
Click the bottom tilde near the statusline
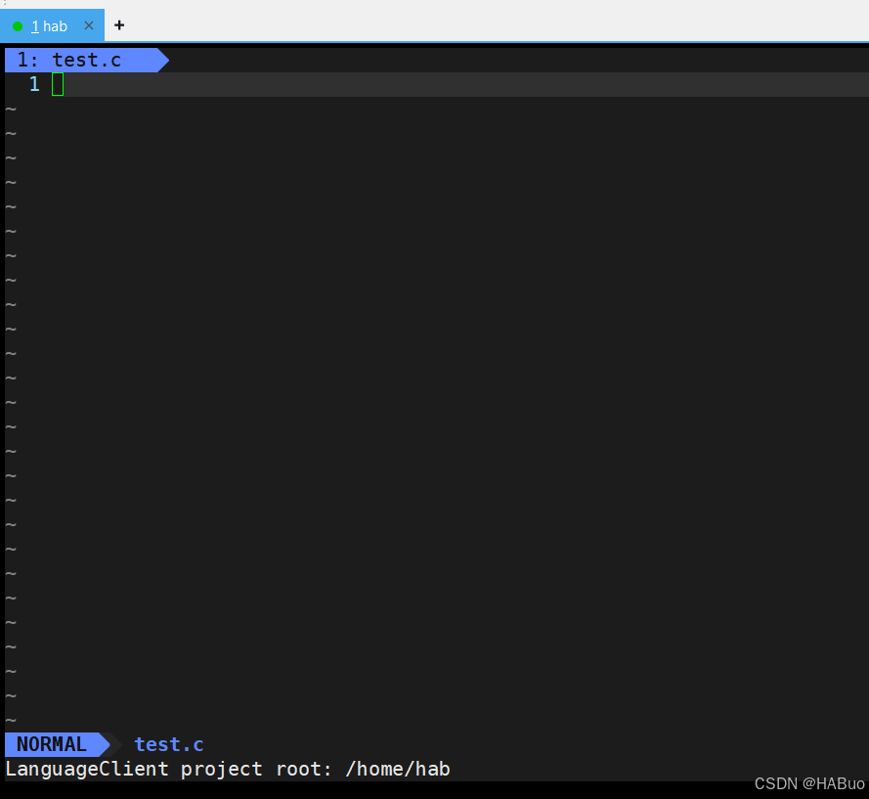point(10,720)
